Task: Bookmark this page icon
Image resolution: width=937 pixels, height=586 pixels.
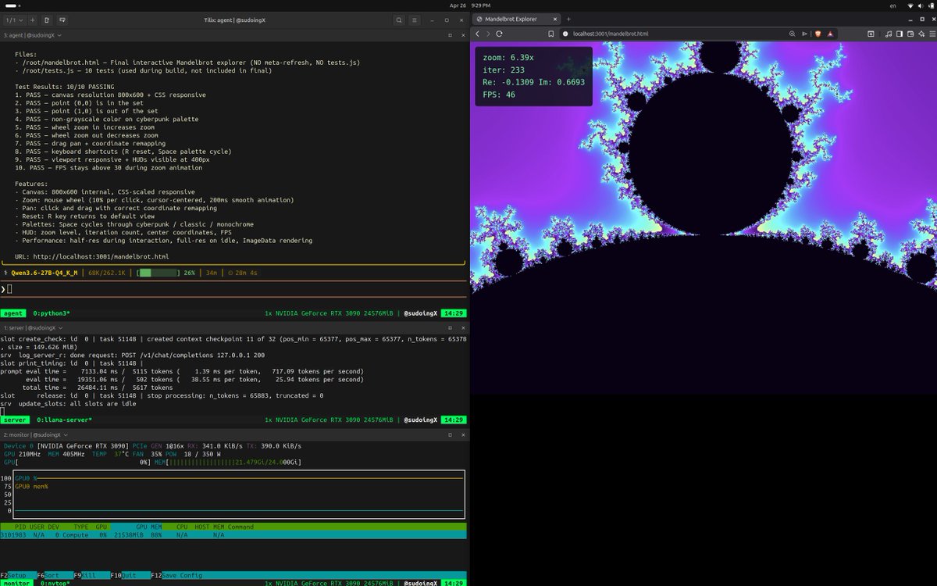Action: point(550,34)
